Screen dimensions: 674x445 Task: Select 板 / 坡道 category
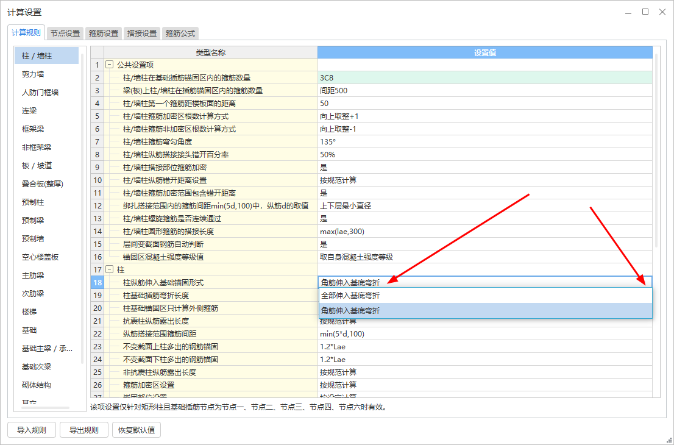(47, 166)
